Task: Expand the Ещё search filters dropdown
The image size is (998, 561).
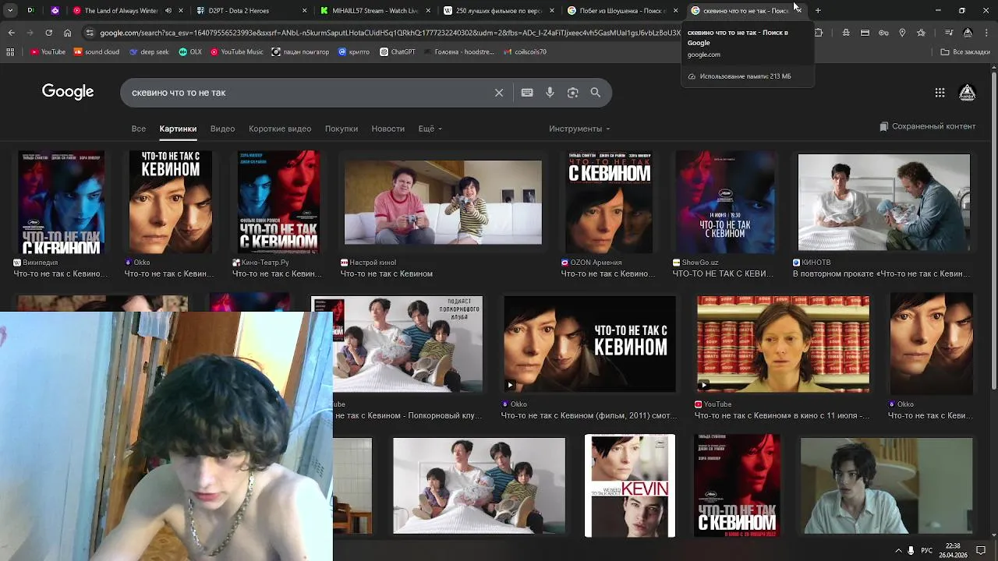Action: click(430, 129)
